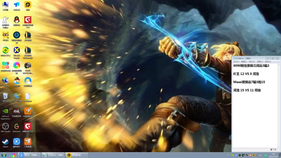Open the Network globe desktop icon

pos(6,82)
